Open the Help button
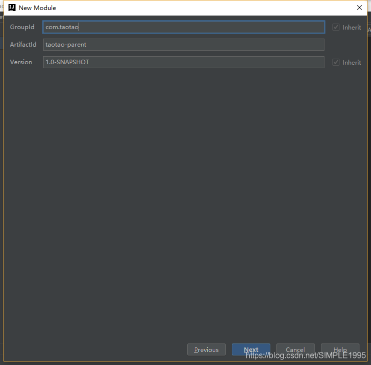371x365 pixels. pos(340,349)
